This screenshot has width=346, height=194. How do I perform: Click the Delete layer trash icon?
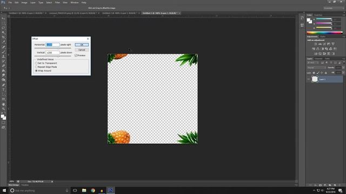[x=340, y=185]
